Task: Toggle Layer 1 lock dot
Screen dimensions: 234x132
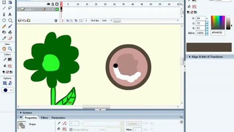Action: [53, 9]
